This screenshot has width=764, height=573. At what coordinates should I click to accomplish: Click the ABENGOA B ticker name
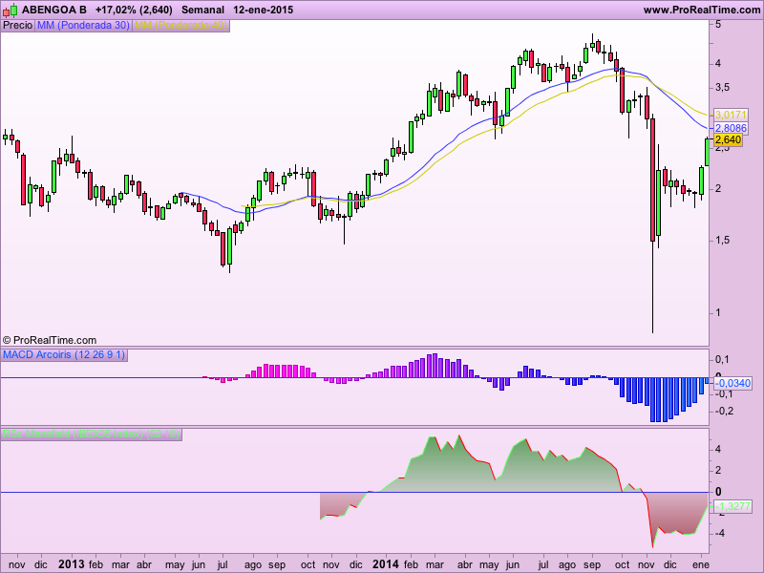pyautogui.click(x=54, y=10)
